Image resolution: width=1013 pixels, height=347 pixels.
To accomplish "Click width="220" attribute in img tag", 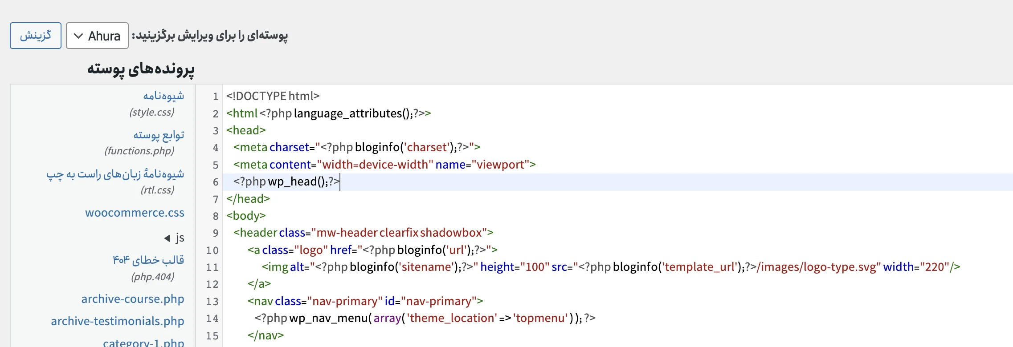I will click(916, 267).
